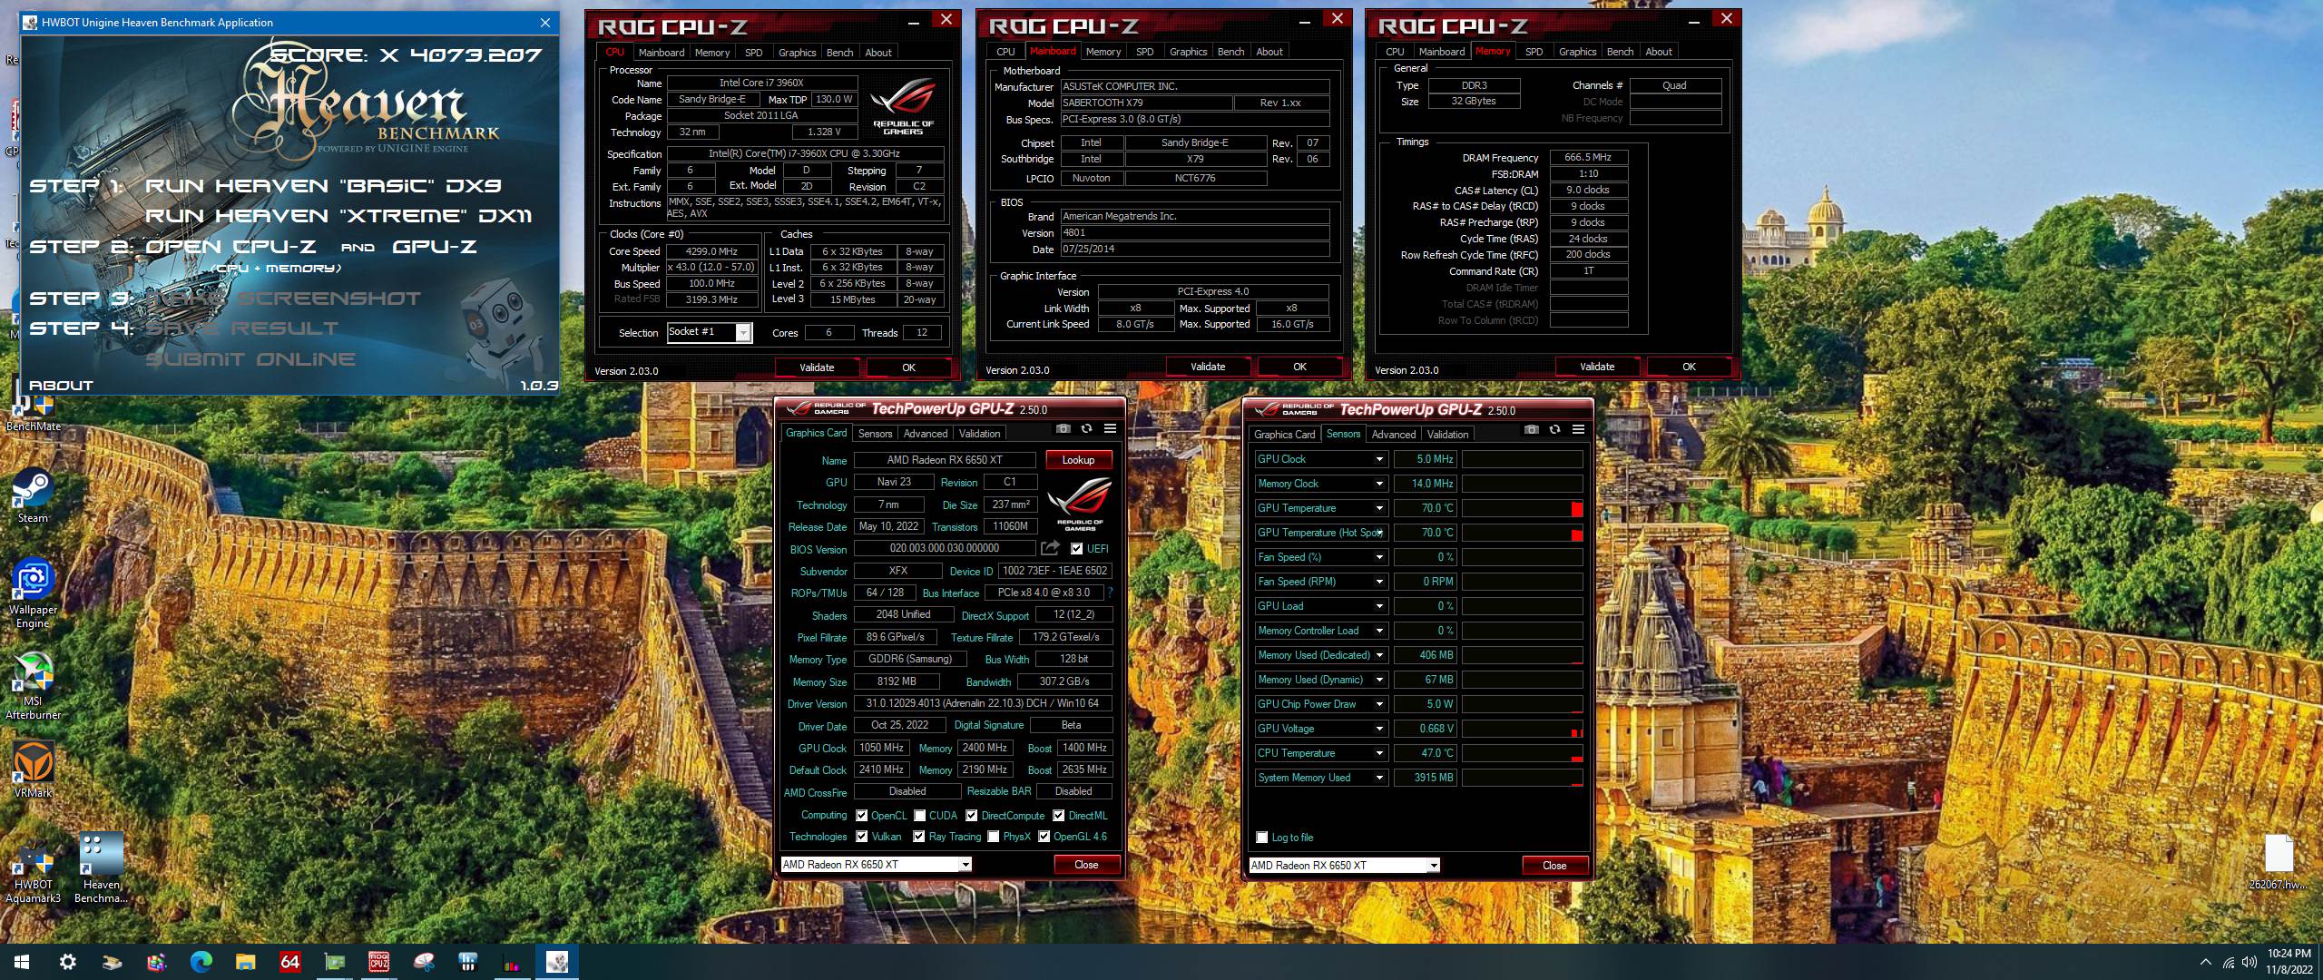The image size is (2323, 980).
Task: Expand the System Memory Used sensor dropdown
Action: point(1379,778)
